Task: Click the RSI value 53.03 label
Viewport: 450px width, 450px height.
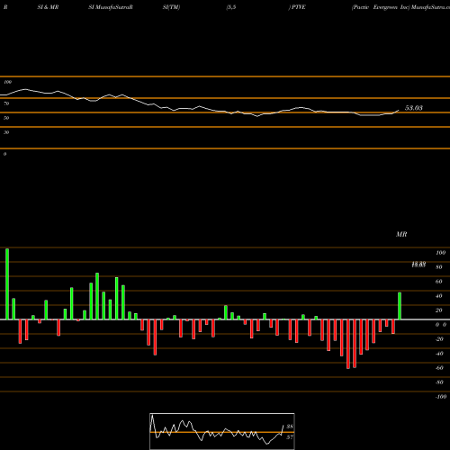Action: (x=414, y=108)
